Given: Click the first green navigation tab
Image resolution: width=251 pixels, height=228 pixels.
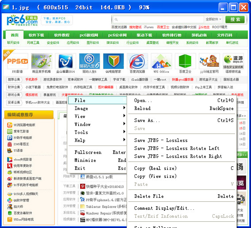Looking at the screenshot, I should [x=15, y=35].
